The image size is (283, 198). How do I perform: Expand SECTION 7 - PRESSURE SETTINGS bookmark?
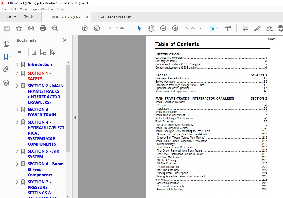tap(17, 182)
